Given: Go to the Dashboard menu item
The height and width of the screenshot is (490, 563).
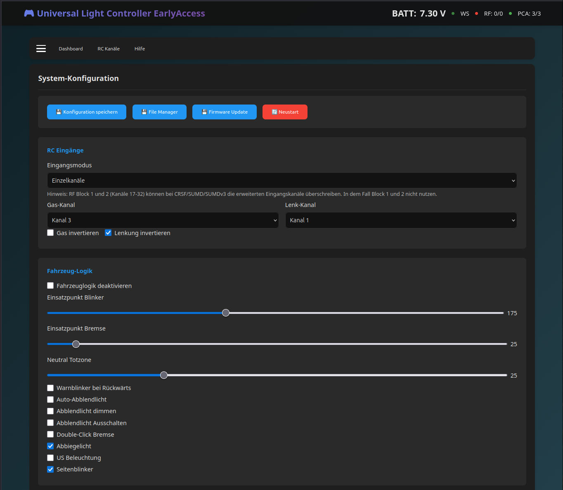Looking at the screenshot, I should pos(71,49).
